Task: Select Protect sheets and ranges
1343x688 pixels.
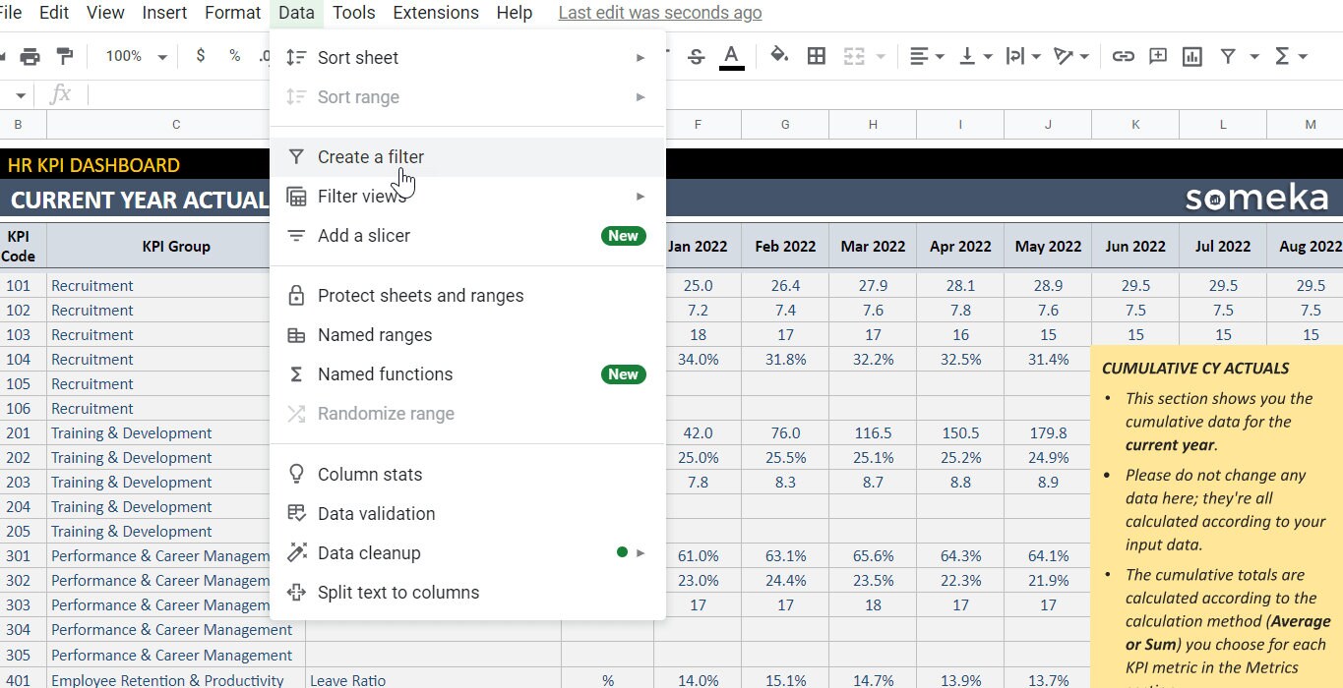Action: (x=467, y=296)
